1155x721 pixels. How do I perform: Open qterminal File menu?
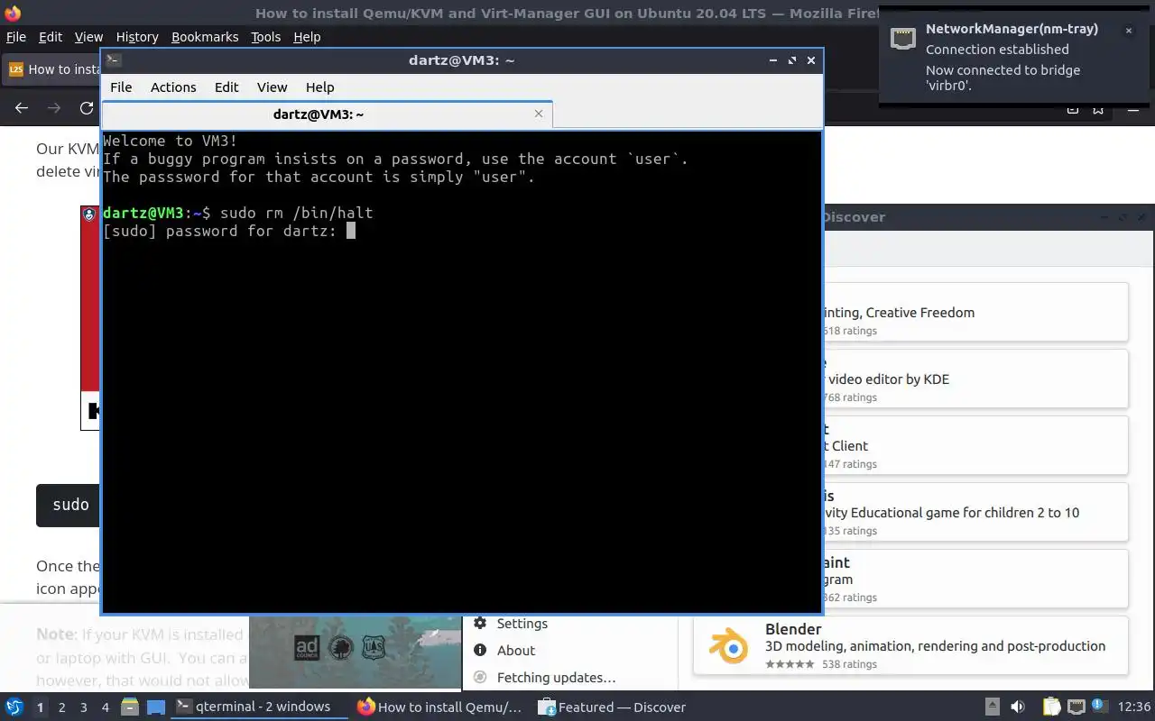click(121, 87)
